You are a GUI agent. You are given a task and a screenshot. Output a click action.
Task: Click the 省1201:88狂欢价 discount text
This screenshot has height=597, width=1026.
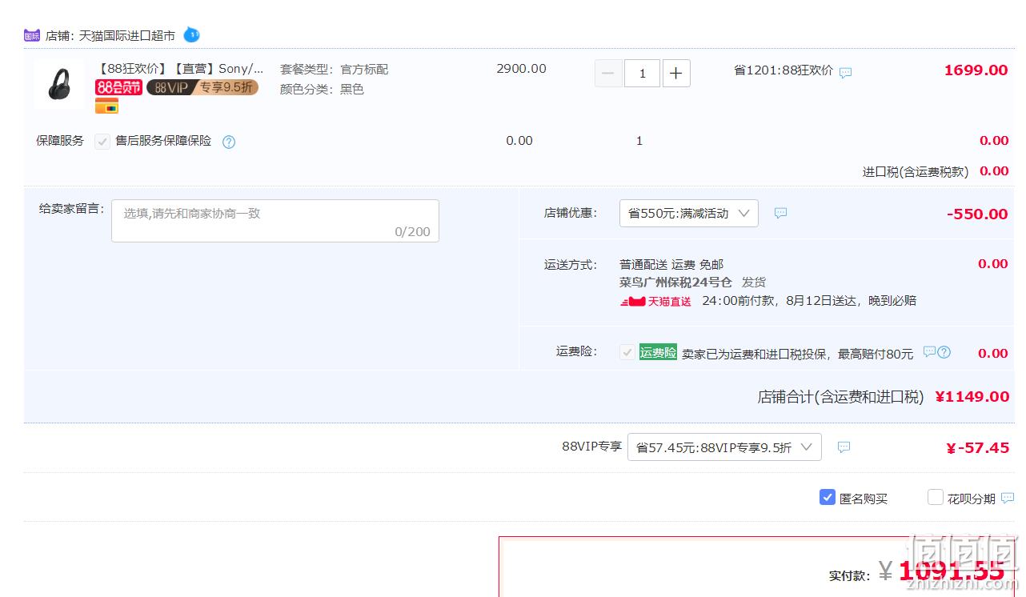(x=784, y=70)
